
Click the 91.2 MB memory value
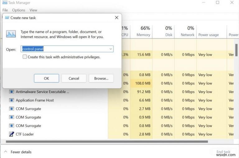point(144,92)
